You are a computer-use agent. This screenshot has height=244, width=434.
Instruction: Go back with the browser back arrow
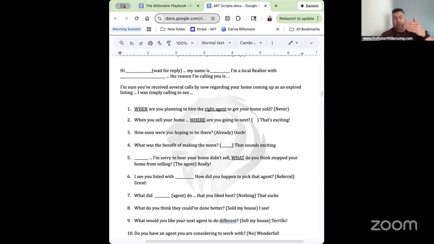(116, 18)
